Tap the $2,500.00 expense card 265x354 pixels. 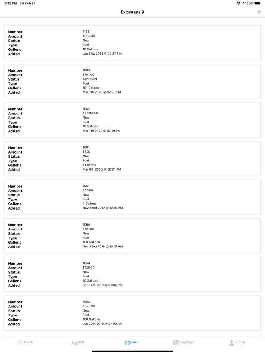coord(132,120)
